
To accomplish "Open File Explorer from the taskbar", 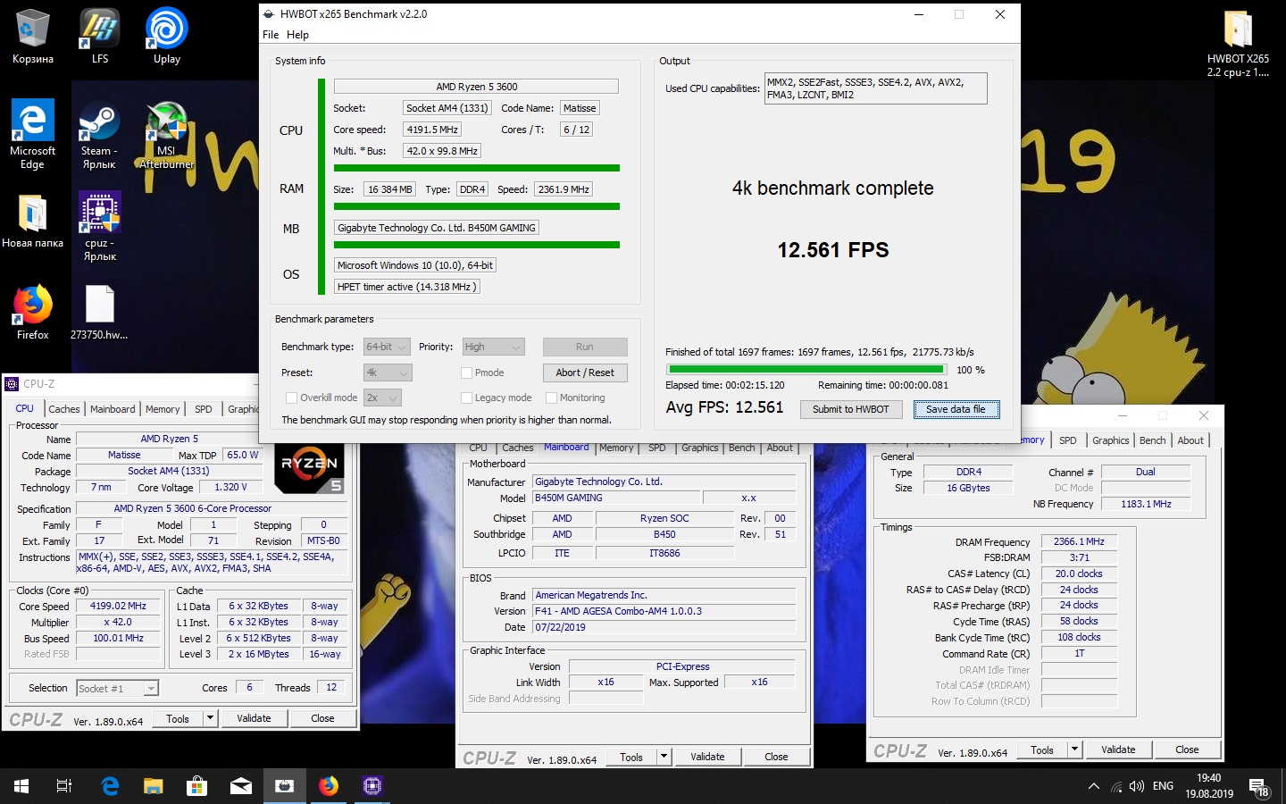I will point(154,786).
